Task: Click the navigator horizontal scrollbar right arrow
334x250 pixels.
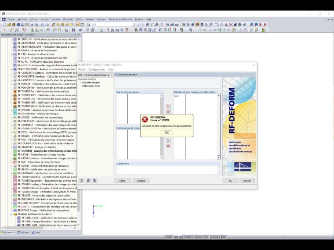Action: coord(75,228)
